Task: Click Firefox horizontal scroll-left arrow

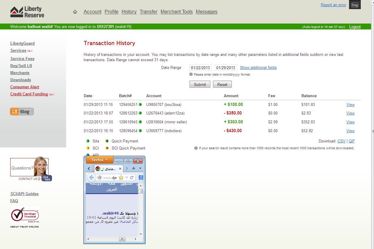Action: point(88,239)
